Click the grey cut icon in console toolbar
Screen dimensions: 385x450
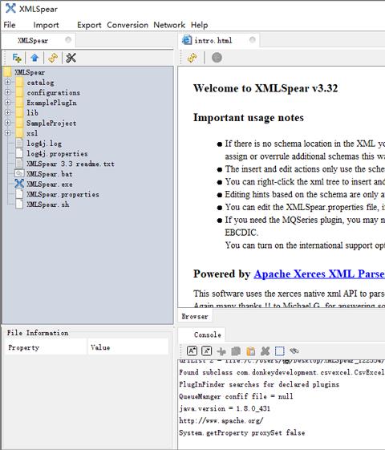pyautogui.click(x=221, y=351)
